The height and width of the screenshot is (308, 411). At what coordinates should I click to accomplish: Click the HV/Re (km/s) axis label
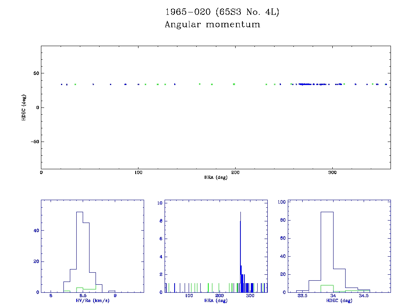[x=92, y=300]
